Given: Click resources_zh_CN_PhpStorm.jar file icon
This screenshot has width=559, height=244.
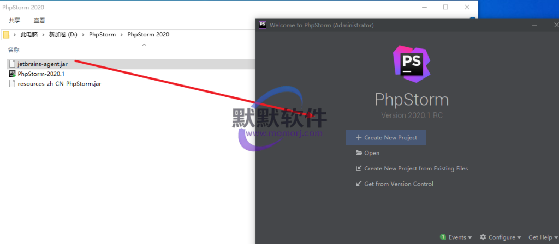Looking at the screenshot, I should (x=12, y=84).
